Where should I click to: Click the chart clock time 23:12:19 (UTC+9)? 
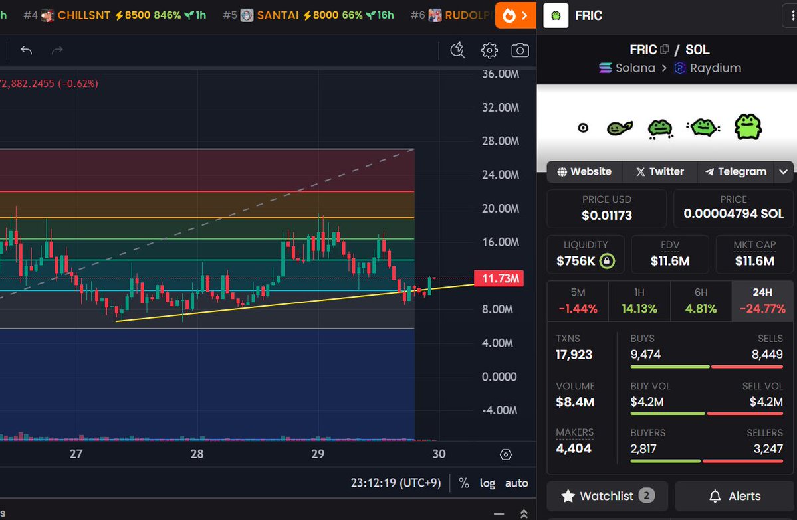(396, 483)
